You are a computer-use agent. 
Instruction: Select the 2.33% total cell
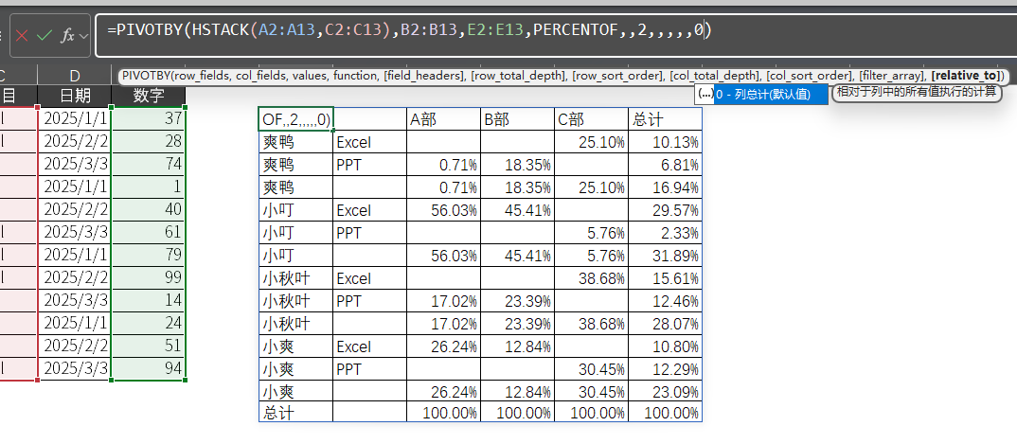click(666, 232)
